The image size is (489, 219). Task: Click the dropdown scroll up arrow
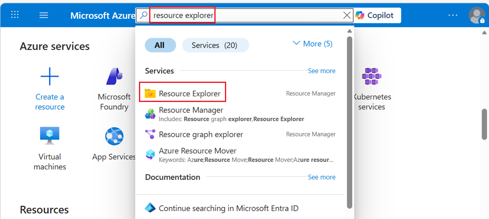349,31
